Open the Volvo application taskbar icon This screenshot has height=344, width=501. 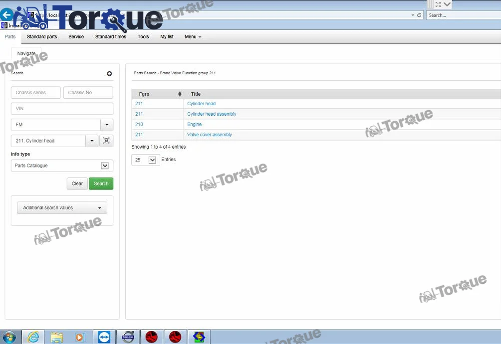point(128,337)
